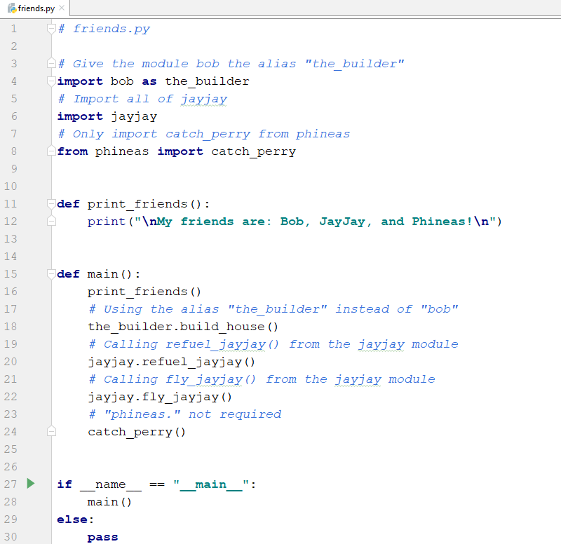Click the 'pass' keyword on the last line
The width and height of the screenshot is (561, 544).
point(102,537)
